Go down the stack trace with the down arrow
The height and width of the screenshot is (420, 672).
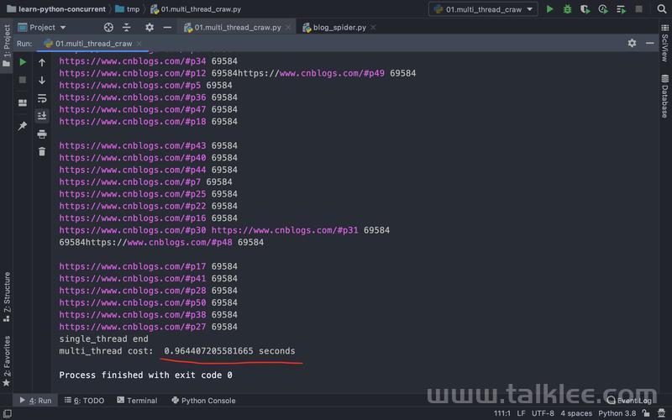(42, 80)
